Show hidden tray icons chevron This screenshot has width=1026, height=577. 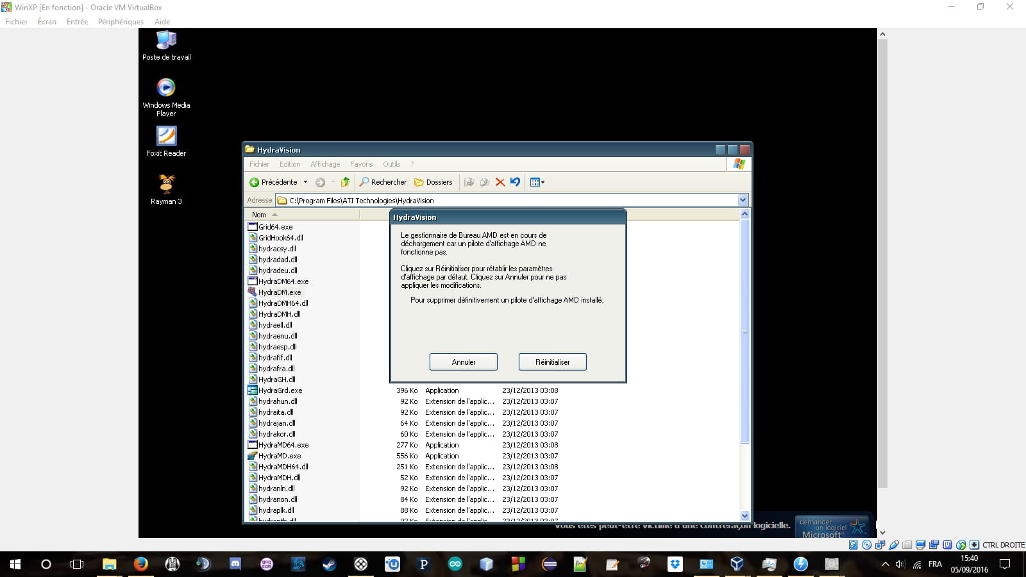(885, 564)
